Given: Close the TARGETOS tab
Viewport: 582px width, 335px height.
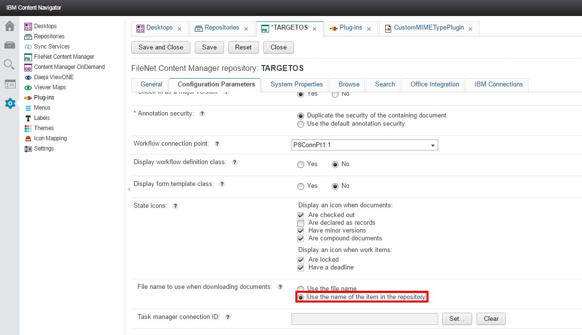Looking at the screenshot, I should (314, 29).
